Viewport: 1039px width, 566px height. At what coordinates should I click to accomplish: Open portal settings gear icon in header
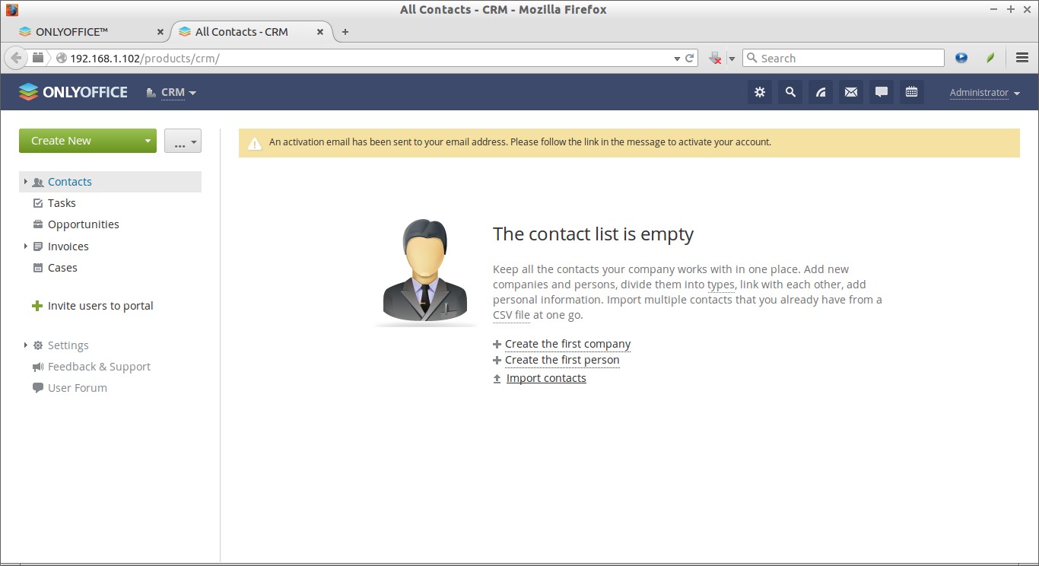tap(759, 92)
